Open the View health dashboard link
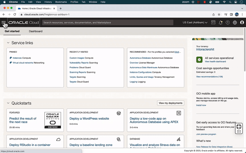The height and width of the screenshot is (153, 246). 215,62
